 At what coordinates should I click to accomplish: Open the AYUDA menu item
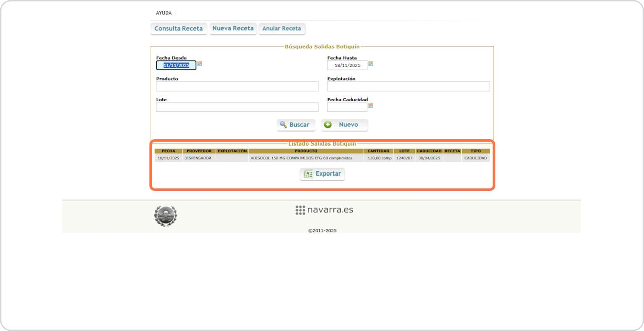click(164, 13)
